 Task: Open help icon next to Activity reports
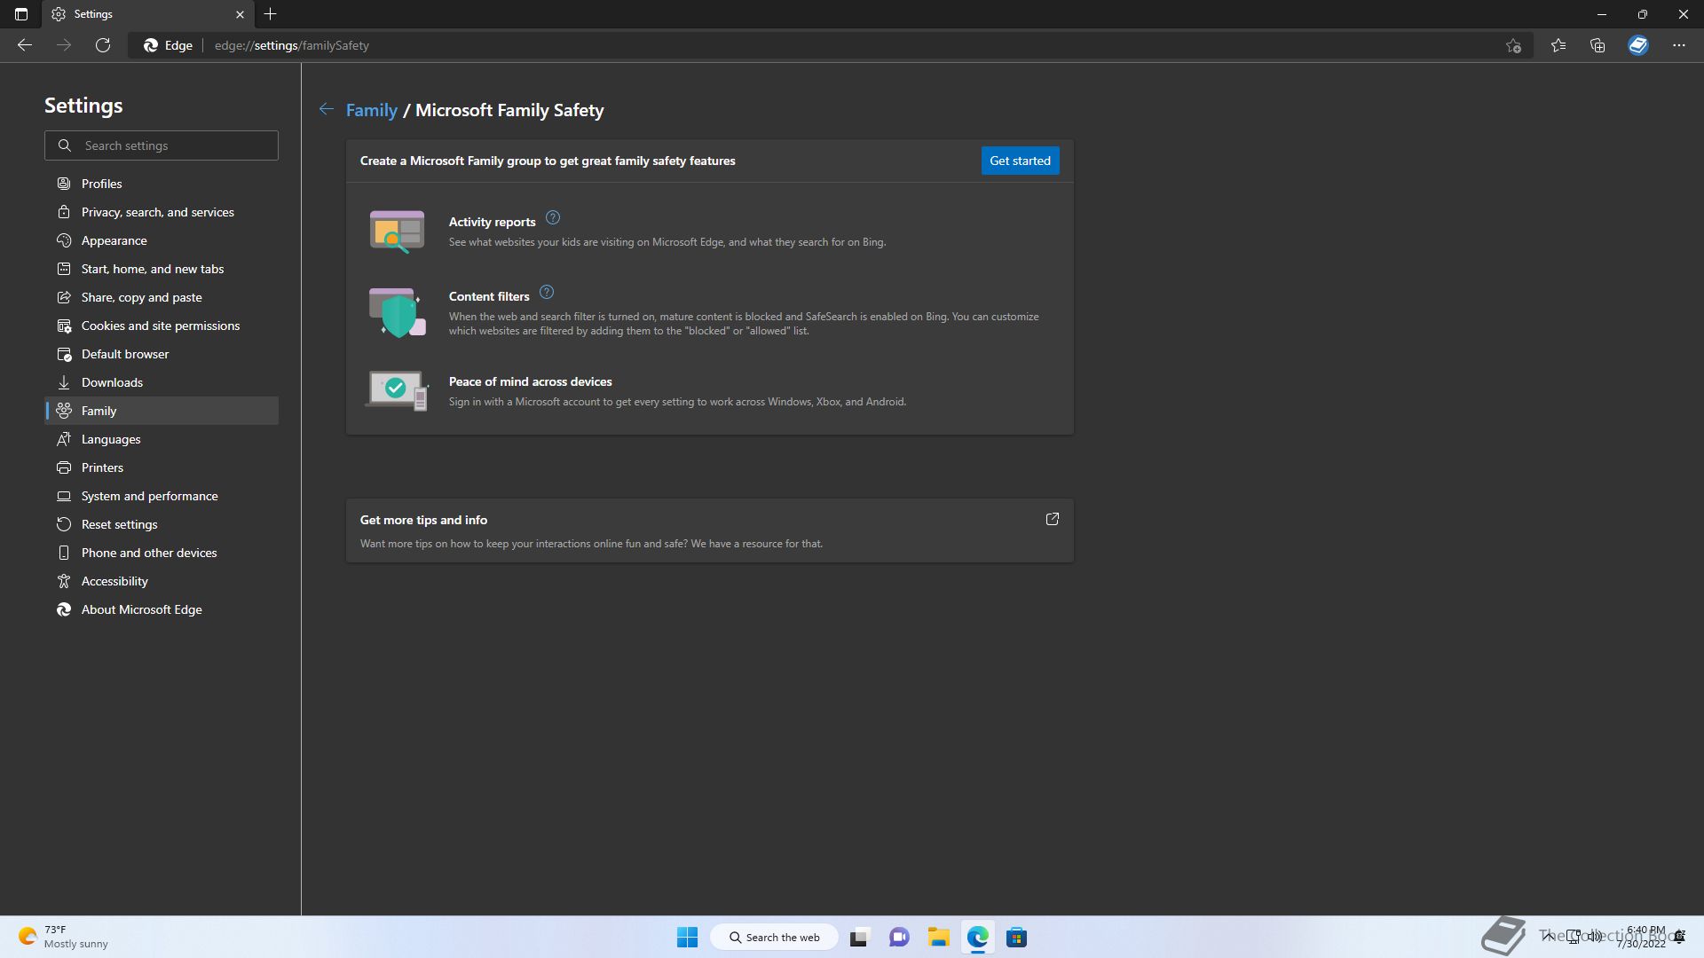point(553,217)
